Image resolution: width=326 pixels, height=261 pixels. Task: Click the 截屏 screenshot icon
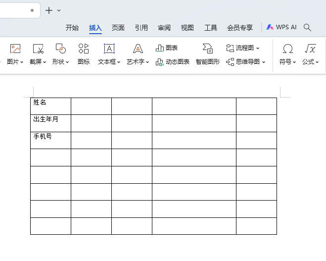point(38,49)
